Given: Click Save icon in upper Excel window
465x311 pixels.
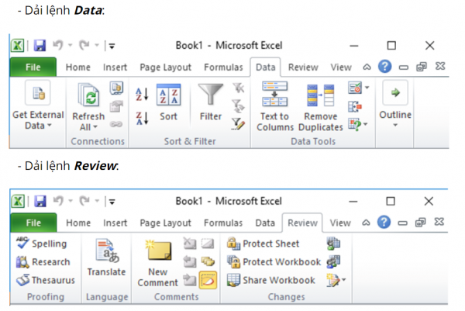Looking at the screenshot, I should click(40, 46).
